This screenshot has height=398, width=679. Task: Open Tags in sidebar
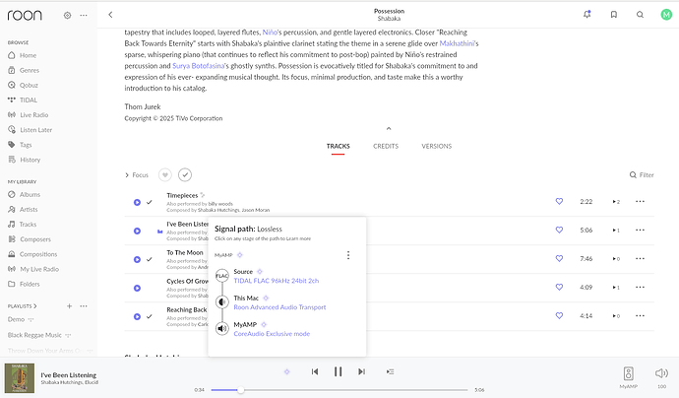click(20, 145)
